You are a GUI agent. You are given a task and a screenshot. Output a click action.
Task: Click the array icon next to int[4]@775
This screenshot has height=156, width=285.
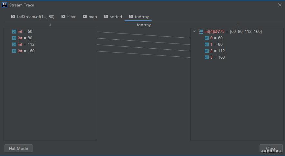tap(201, 32)
